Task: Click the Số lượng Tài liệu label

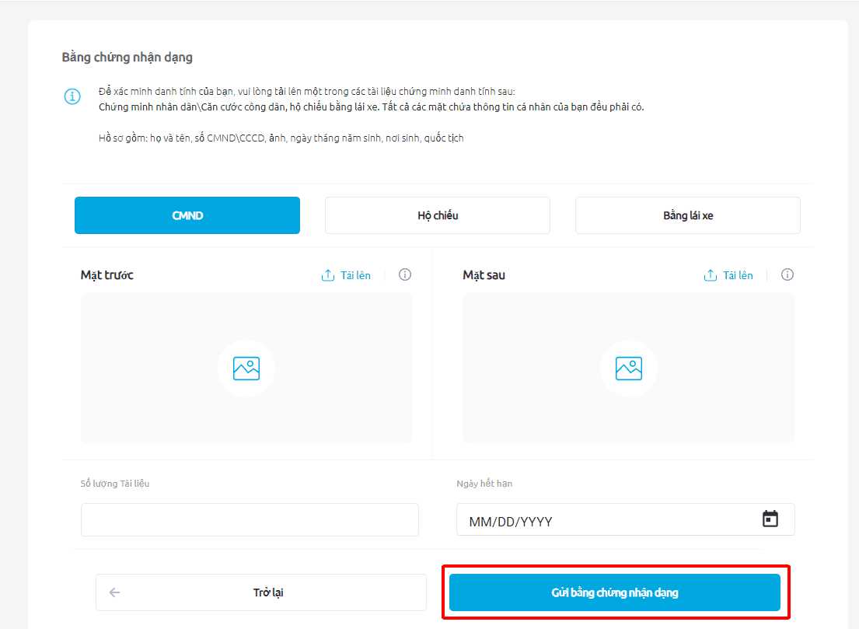Action: (115, 484)
